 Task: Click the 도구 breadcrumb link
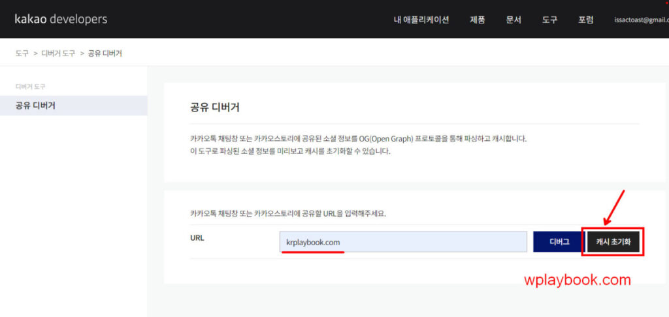pos(22,53)
